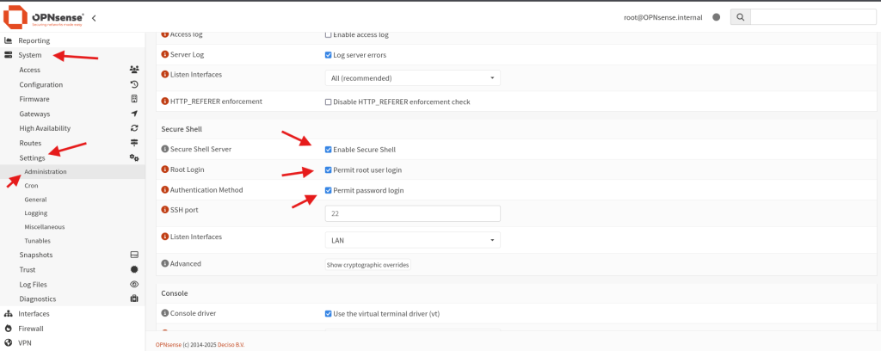The width and height of the screenshot is (881, 351).
Task: Click the info icon next to SSH port
Action: coord(165,209)
